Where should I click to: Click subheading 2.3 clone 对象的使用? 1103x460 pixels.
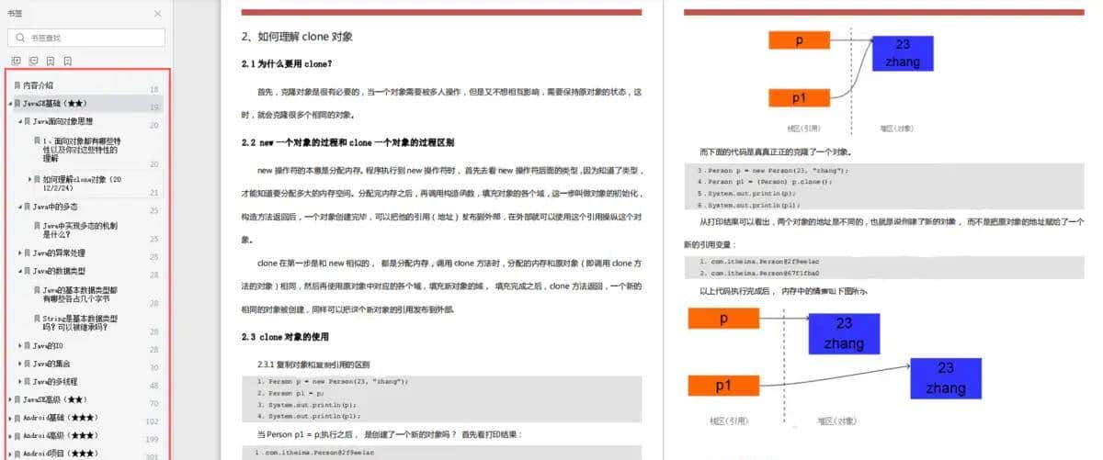coord(285,337)
